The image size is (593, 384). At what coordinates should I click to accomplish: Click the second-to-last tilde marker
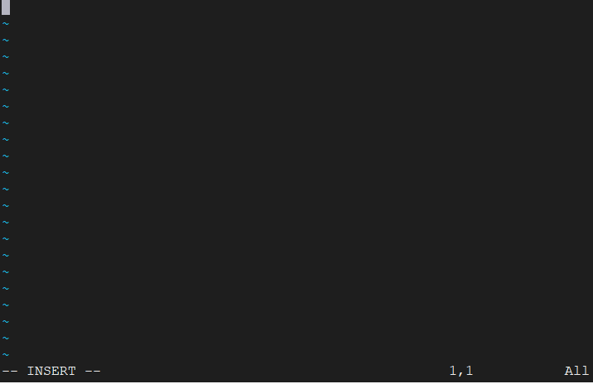point(6,338)
